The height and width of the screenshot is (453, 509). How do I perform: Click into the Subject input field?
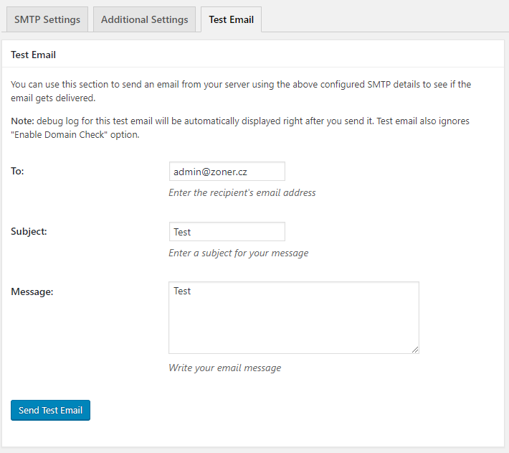click(227, 232)
